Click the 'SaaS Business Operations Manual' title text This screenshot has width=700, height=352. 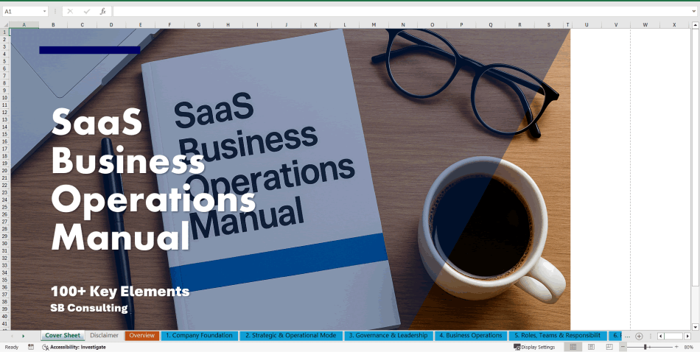coord(153,180)
